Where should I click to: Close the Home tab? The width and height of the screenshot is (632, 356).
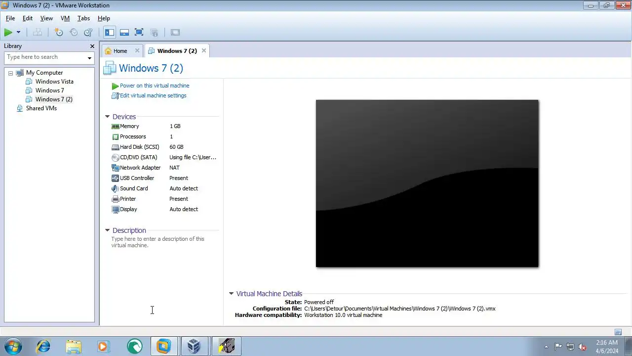[x=137, y=50]
